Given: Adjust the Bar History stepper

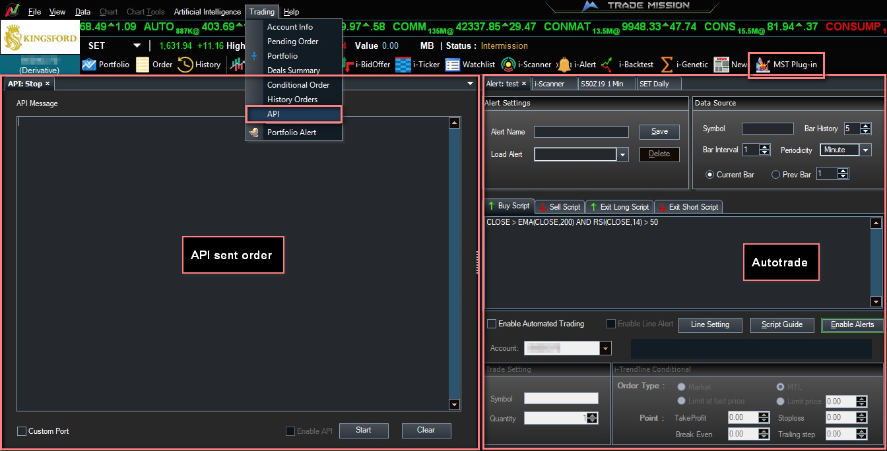Looking at the screenshot, I should [866, 129].
